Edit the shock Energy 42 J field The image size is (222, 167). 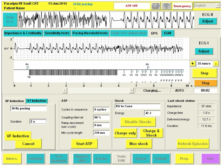[152, 113]
